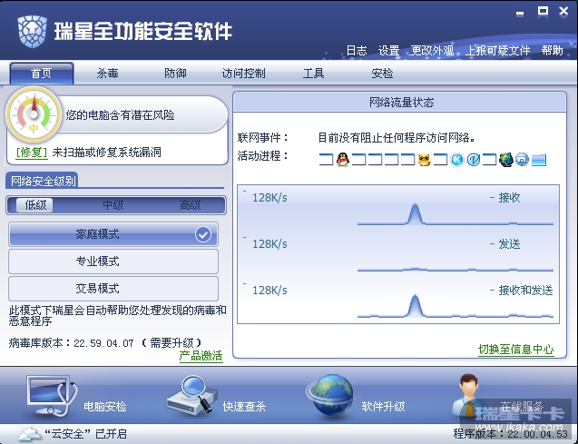The image size is (578, 444).
Task: Set security level to 低级
Action: coord(35,204)
